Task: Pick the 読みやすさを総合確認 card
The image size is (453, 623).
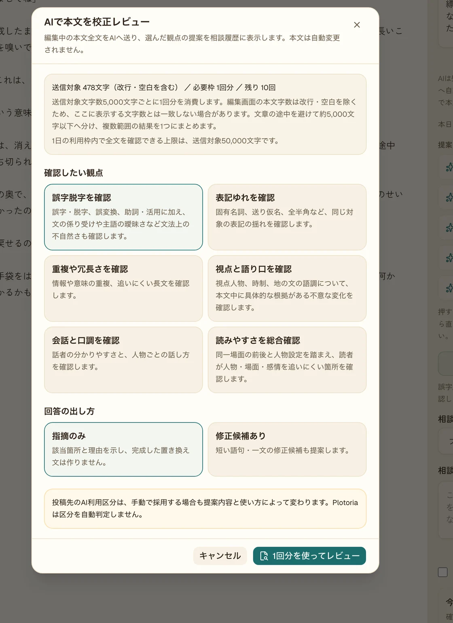Action: (287, 360)
